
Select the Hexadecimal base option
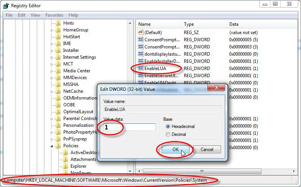[x=168, y=126]
